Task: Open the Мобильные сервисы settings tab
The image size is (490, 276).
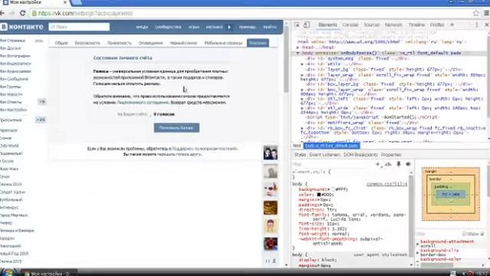Action: pyautogui.click(x=224, y=43)
